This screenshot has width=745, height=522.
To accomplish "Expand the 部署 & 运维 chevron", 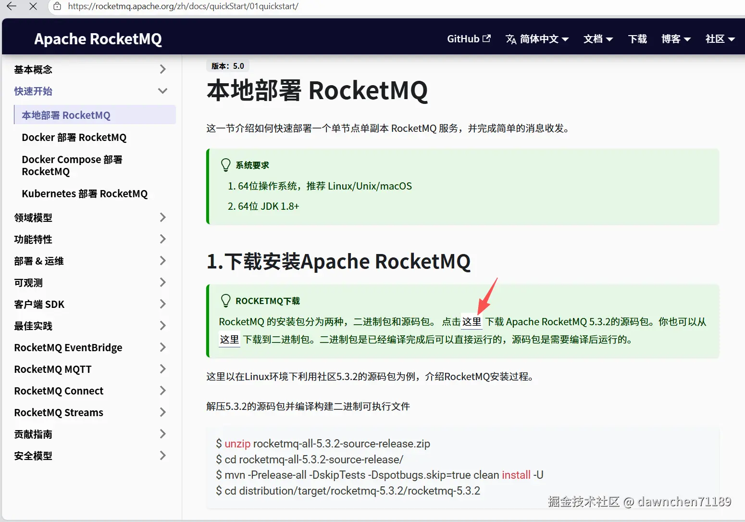I will (163, 261).
